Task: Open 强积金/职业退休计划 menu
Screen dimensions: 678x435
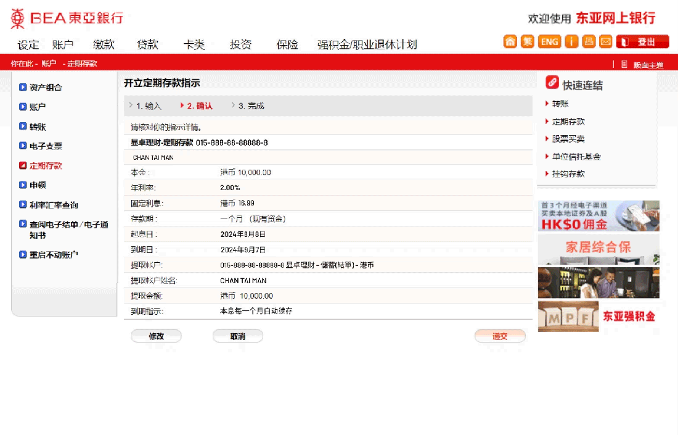Action: pos(367,44)
